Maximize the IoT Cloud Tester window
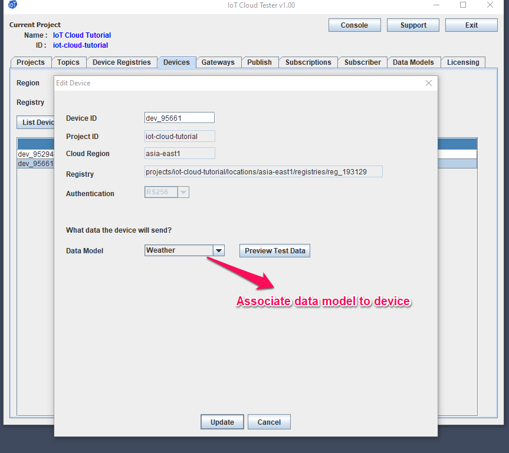Screen dimensions: 509x453 point(463,5)
